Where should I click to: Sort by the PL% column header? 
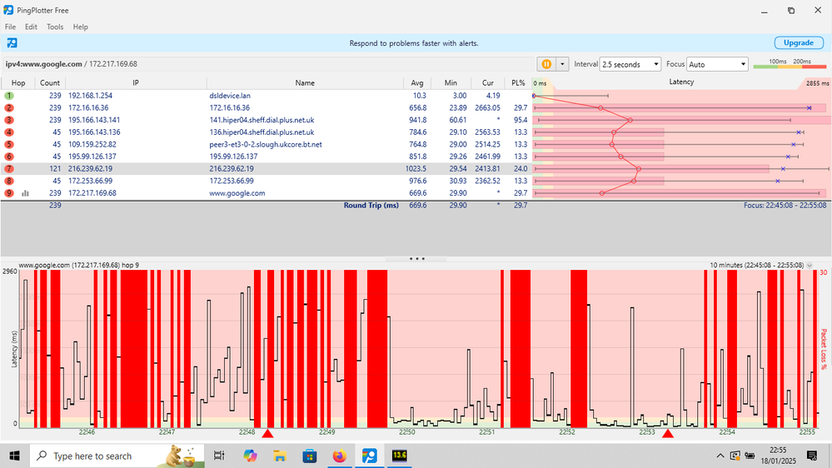[x=520, y=82]
